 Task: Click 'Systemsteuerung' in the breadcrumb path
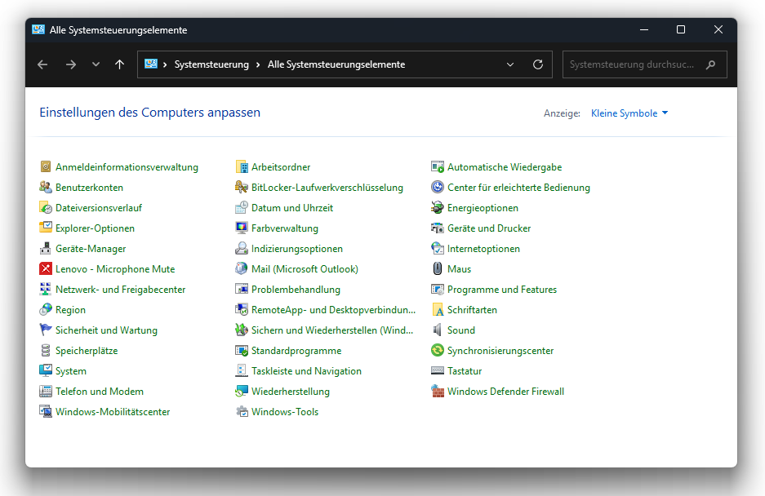211,64
